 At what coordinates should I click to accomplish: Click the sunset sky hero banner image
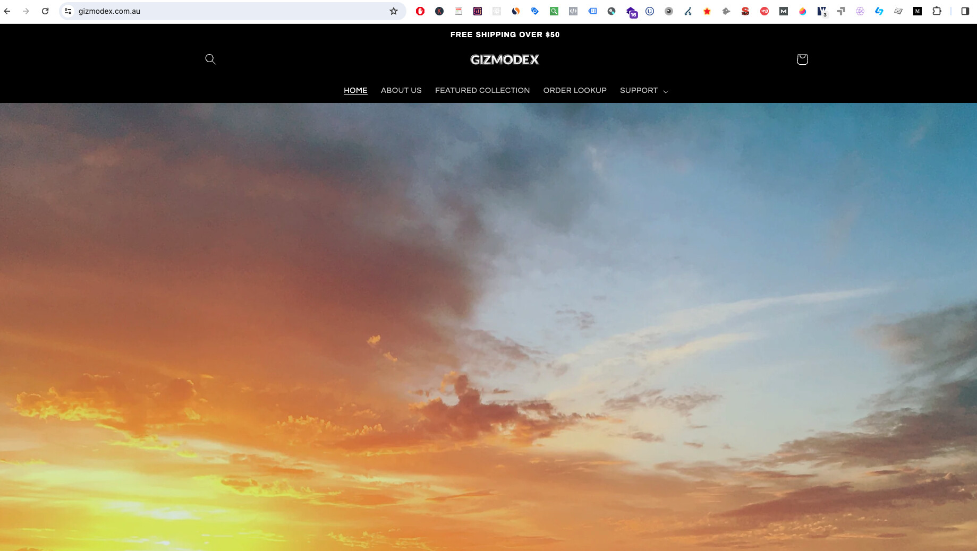(488, 327)
